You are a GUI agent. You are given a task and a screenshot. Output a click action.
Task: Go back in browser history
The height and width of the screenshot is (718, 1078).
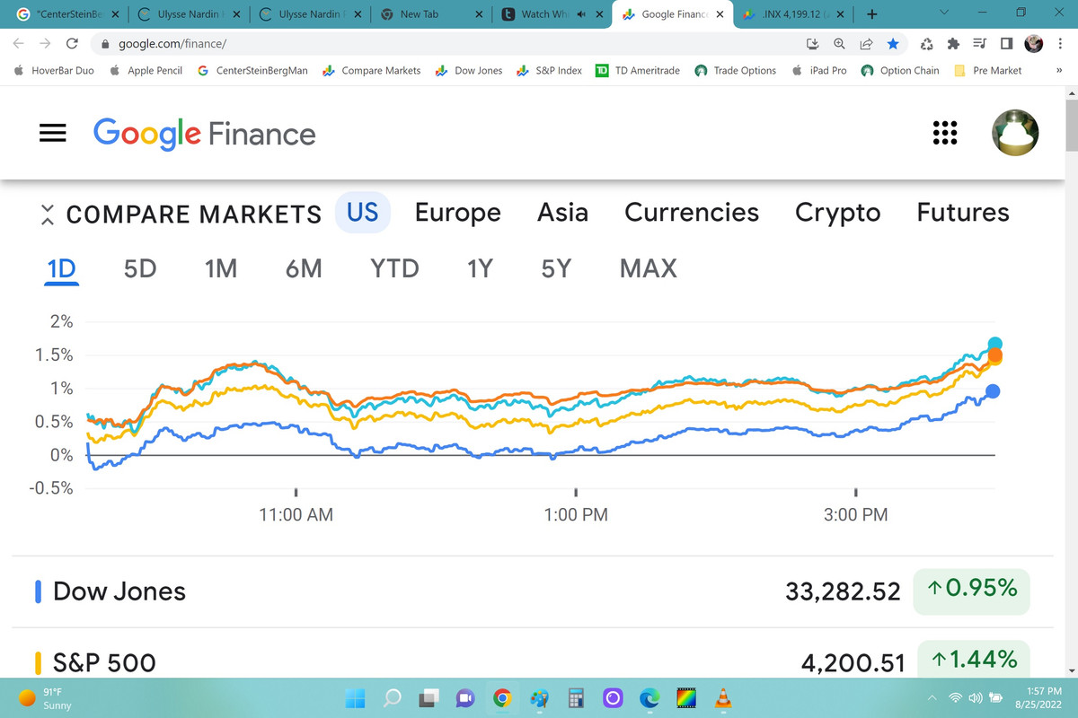coord(19,43)
